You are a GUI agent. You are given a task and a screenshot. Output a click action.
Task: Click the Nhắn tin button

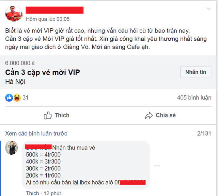[x=196, y=72]
